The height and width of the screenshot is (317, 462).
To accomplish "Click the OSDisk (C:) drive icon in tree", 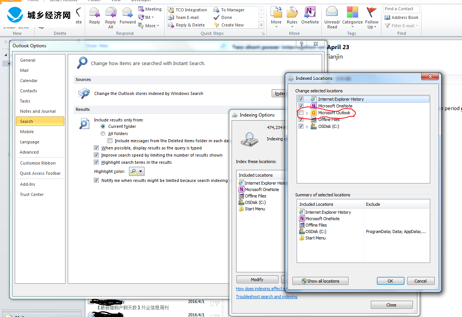I will coord(313,126).
